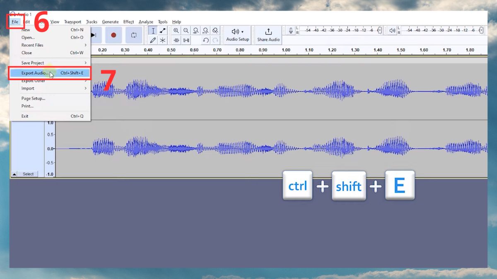Select the Draw pencil tool
Screen dimensions: 497x279
point(153,40)
